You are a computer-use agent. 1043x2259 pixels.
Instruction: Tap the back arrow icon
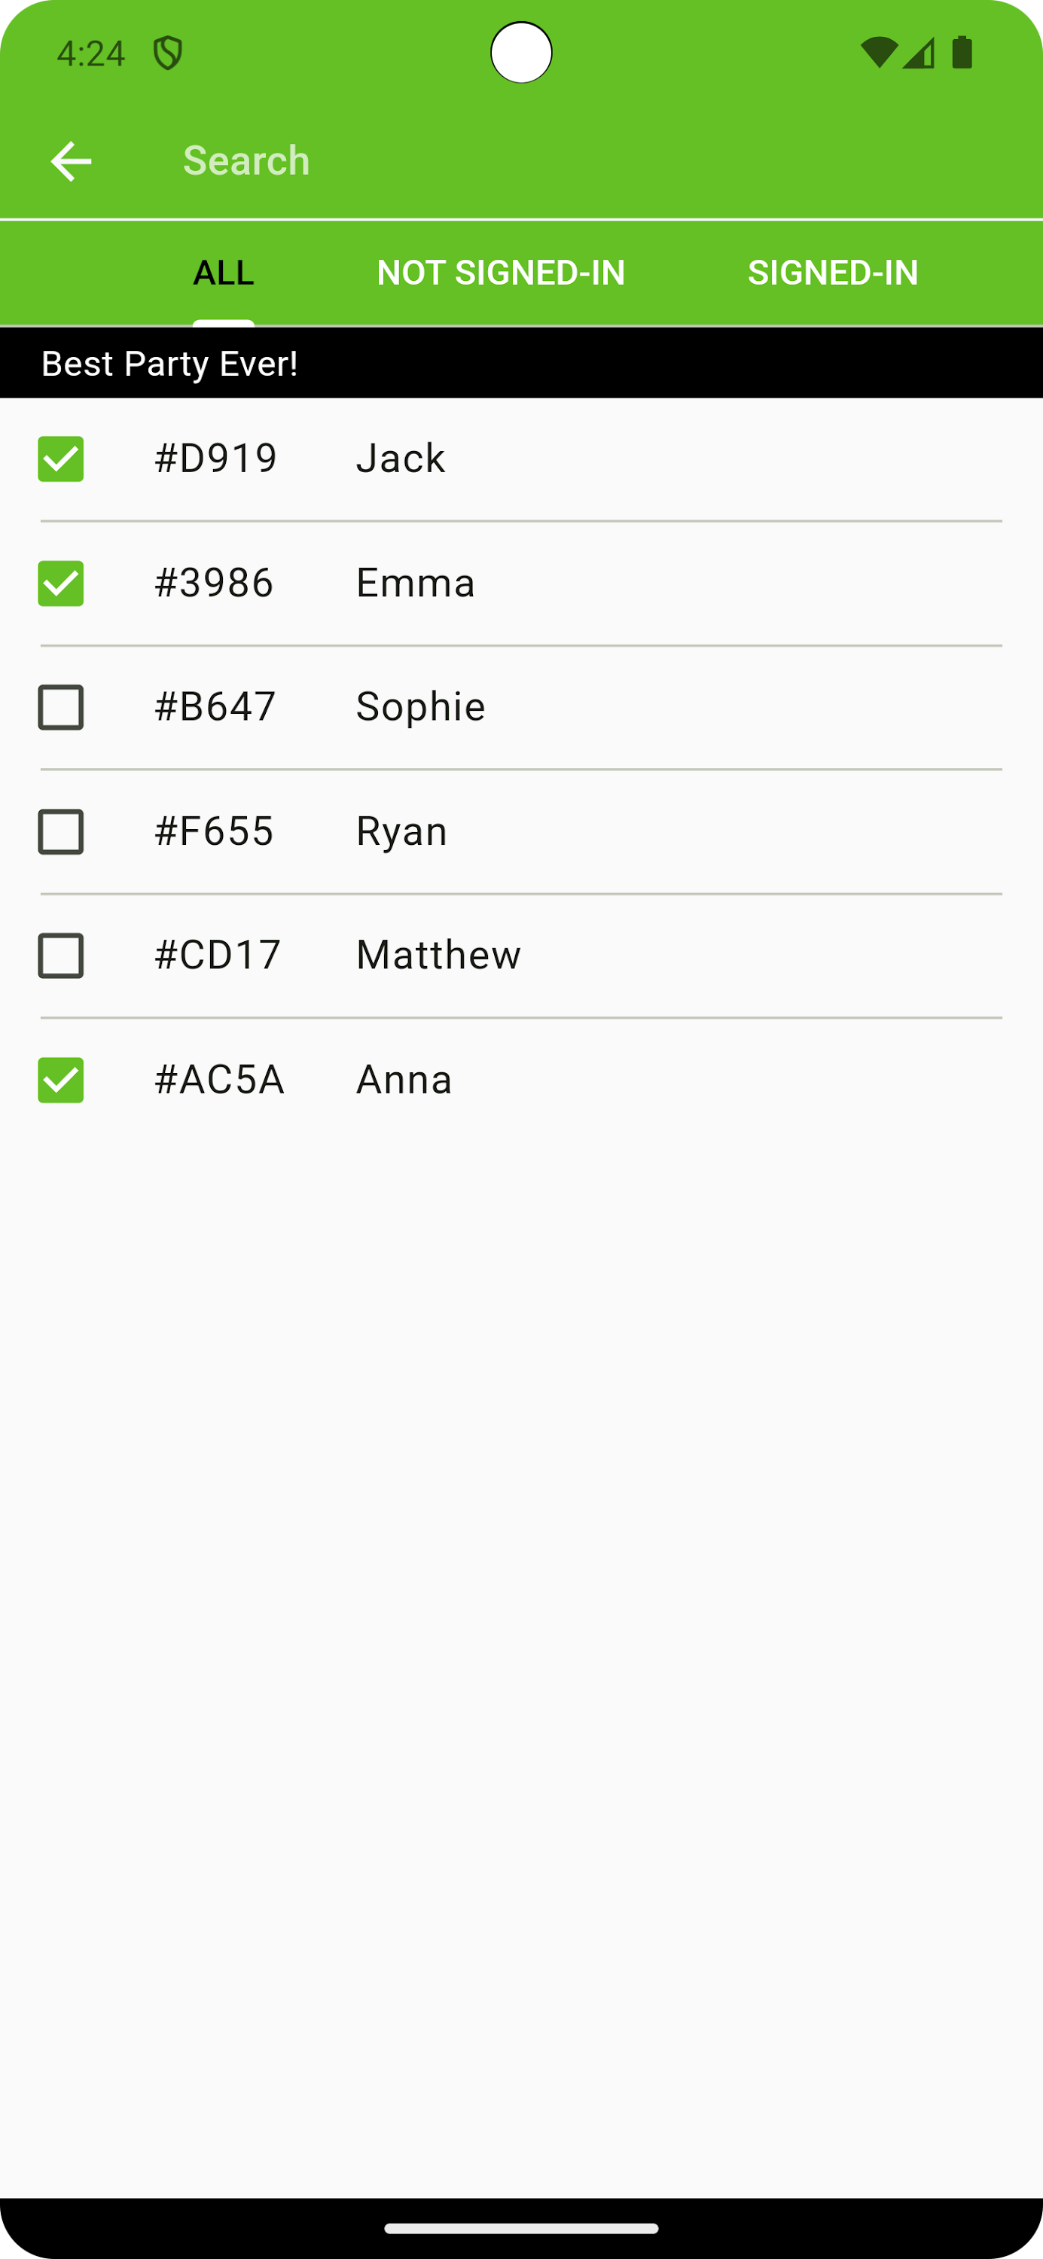[x=71, y=161]
